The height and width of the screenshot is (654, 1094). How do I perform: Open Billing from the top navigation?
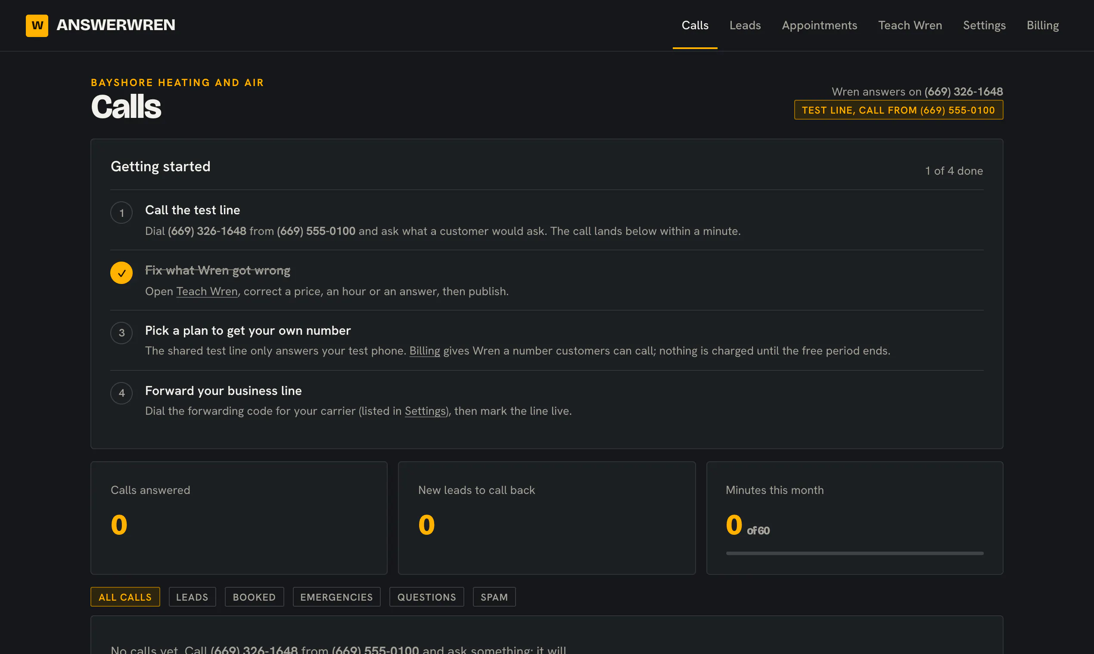1042,25
